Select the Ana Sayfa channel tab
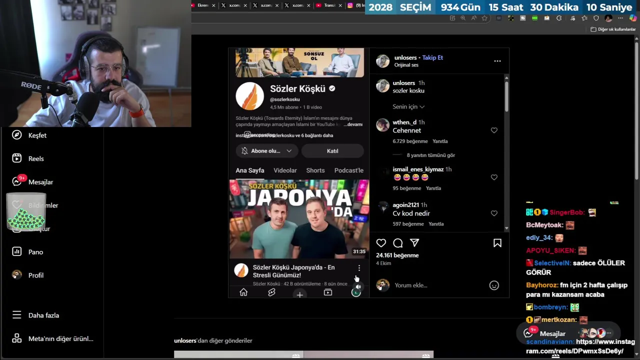This screenshot has width=640, height=360. click(250, 170)
